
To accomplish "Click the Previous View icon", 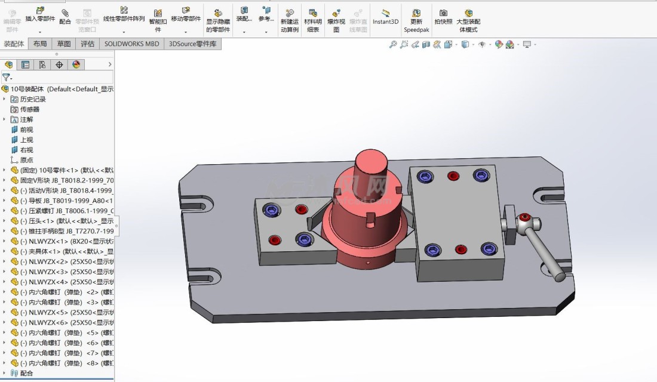I will [415, 44].
